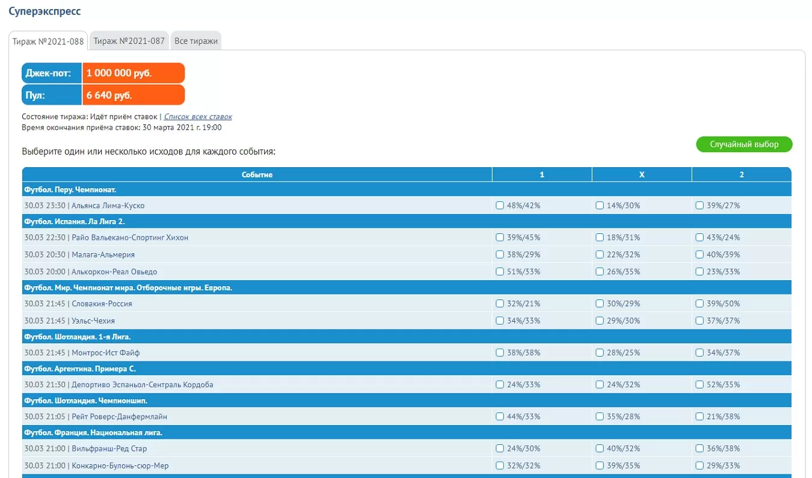
Task: Tick outcome 1 for Рейт Роверс-Данфермлайн
Action: tap(500, 417)
